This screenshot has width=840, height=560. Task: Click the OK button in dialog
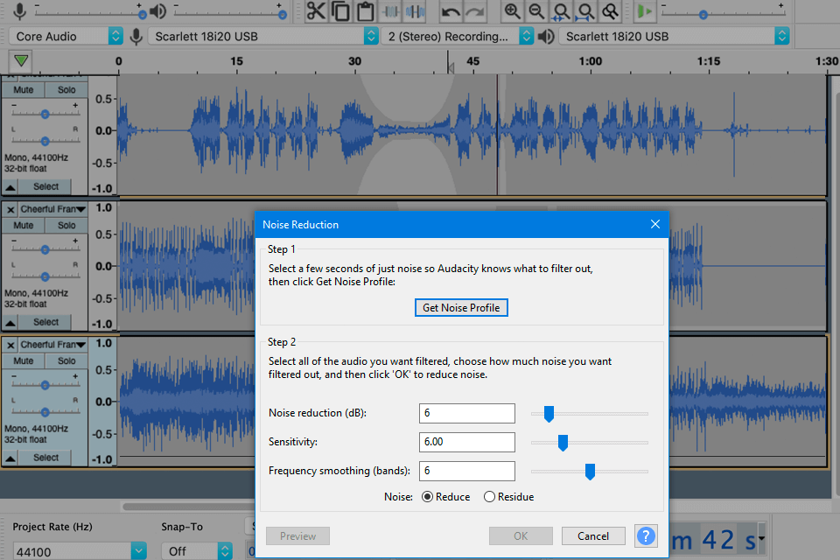521,535
